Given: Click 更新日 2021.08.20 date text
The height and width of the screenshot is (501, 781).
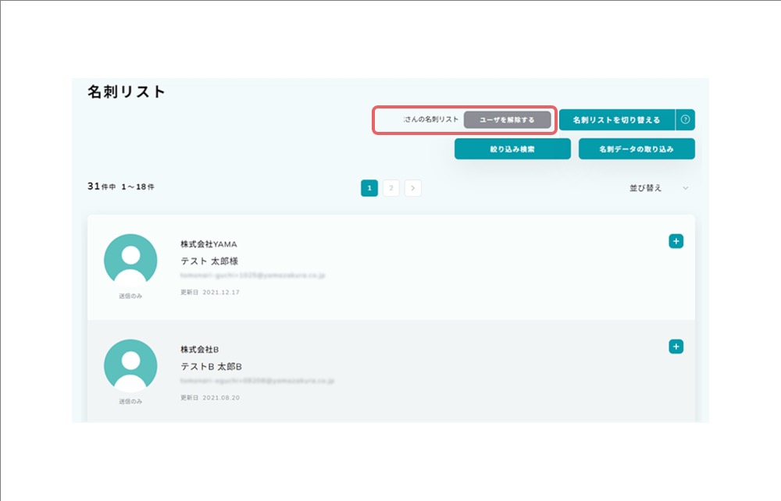Looking at the screenshot, I should click(x=209, y=398).
